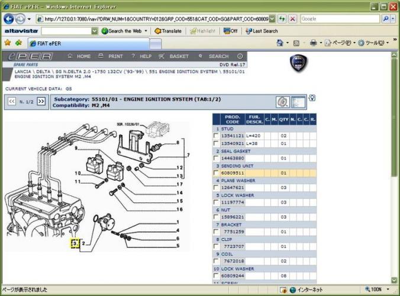Viewport: 400px width, 296px height.
Task: Open a new blank tab
Action: point(156,44)
